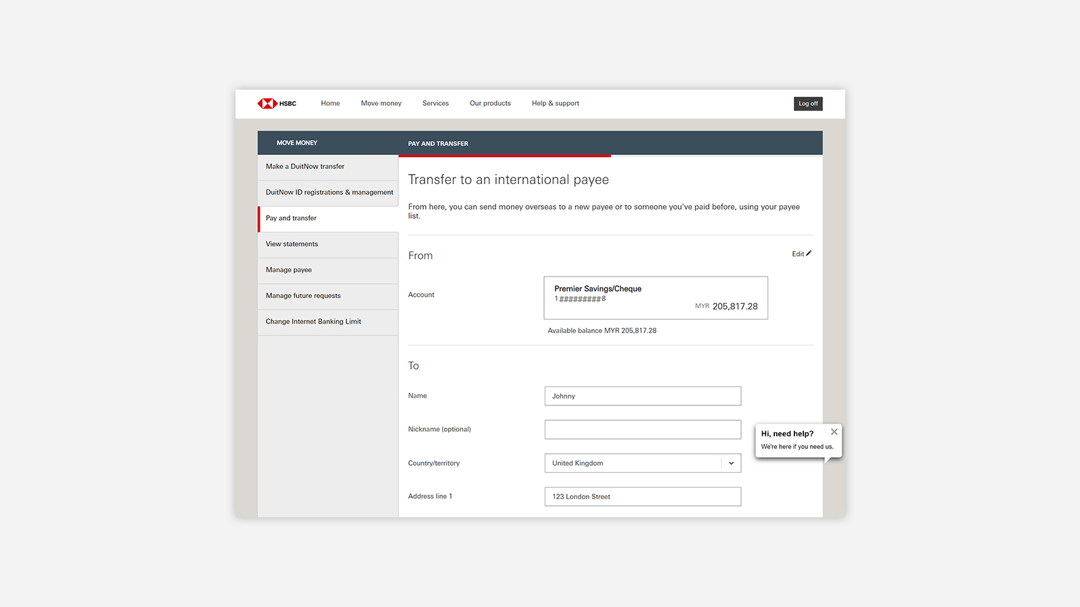The height and width of the screenshot is (607, 1080).
Task: Click the Edit pencil icon
Action: point(809,254)
